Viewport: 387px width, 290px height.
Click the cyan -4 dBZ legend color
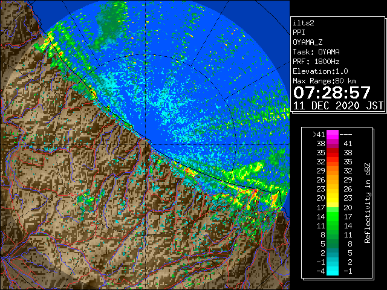click(x=333, y=271)
